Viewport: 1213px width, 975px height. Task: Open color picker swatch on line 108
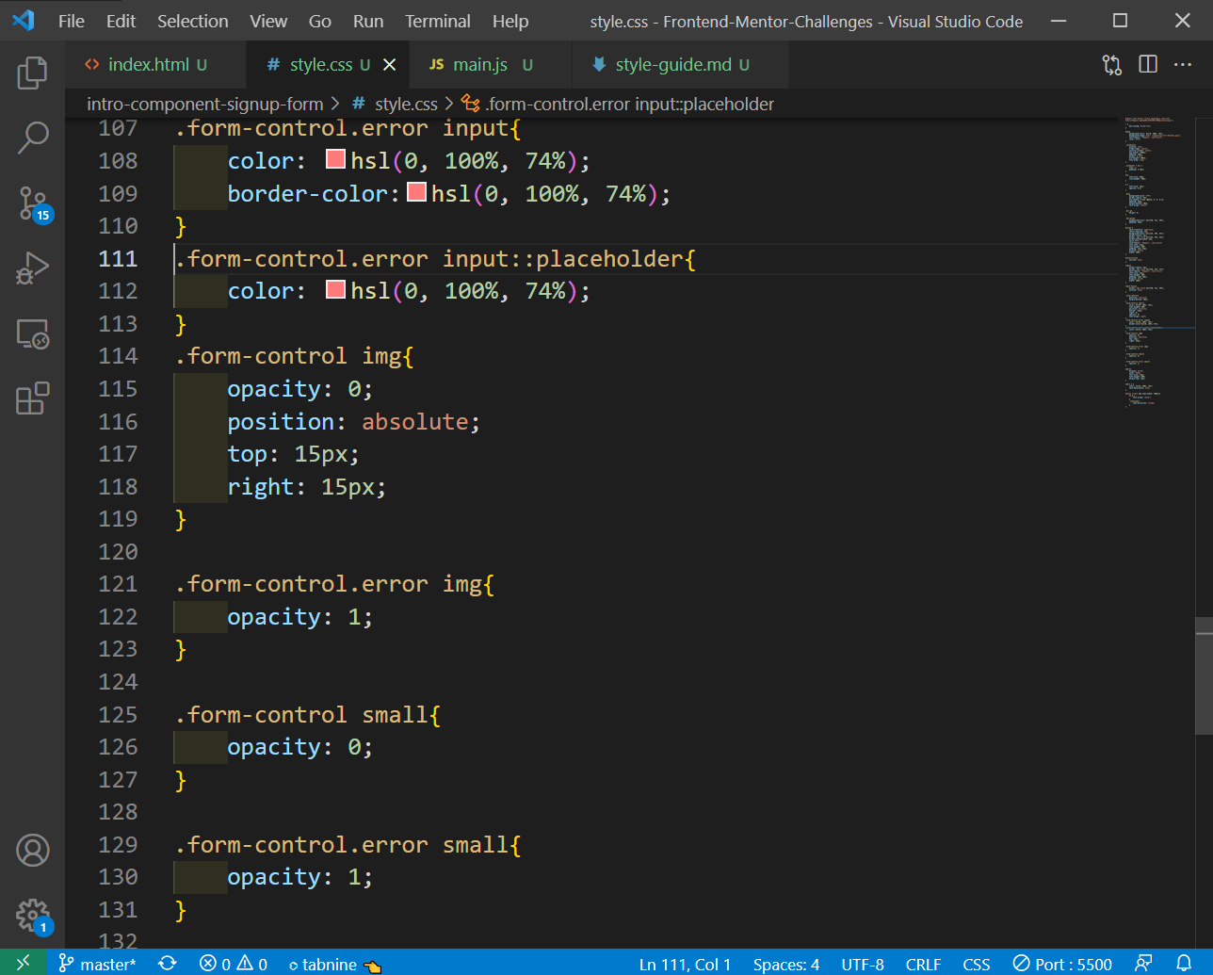point(335,159)
